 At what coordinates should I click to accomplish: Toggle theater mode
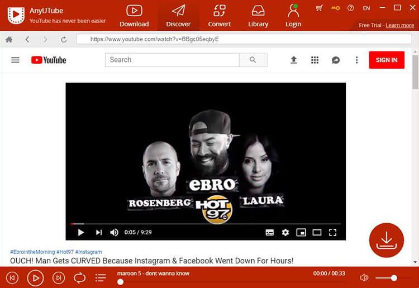point(317,233)
